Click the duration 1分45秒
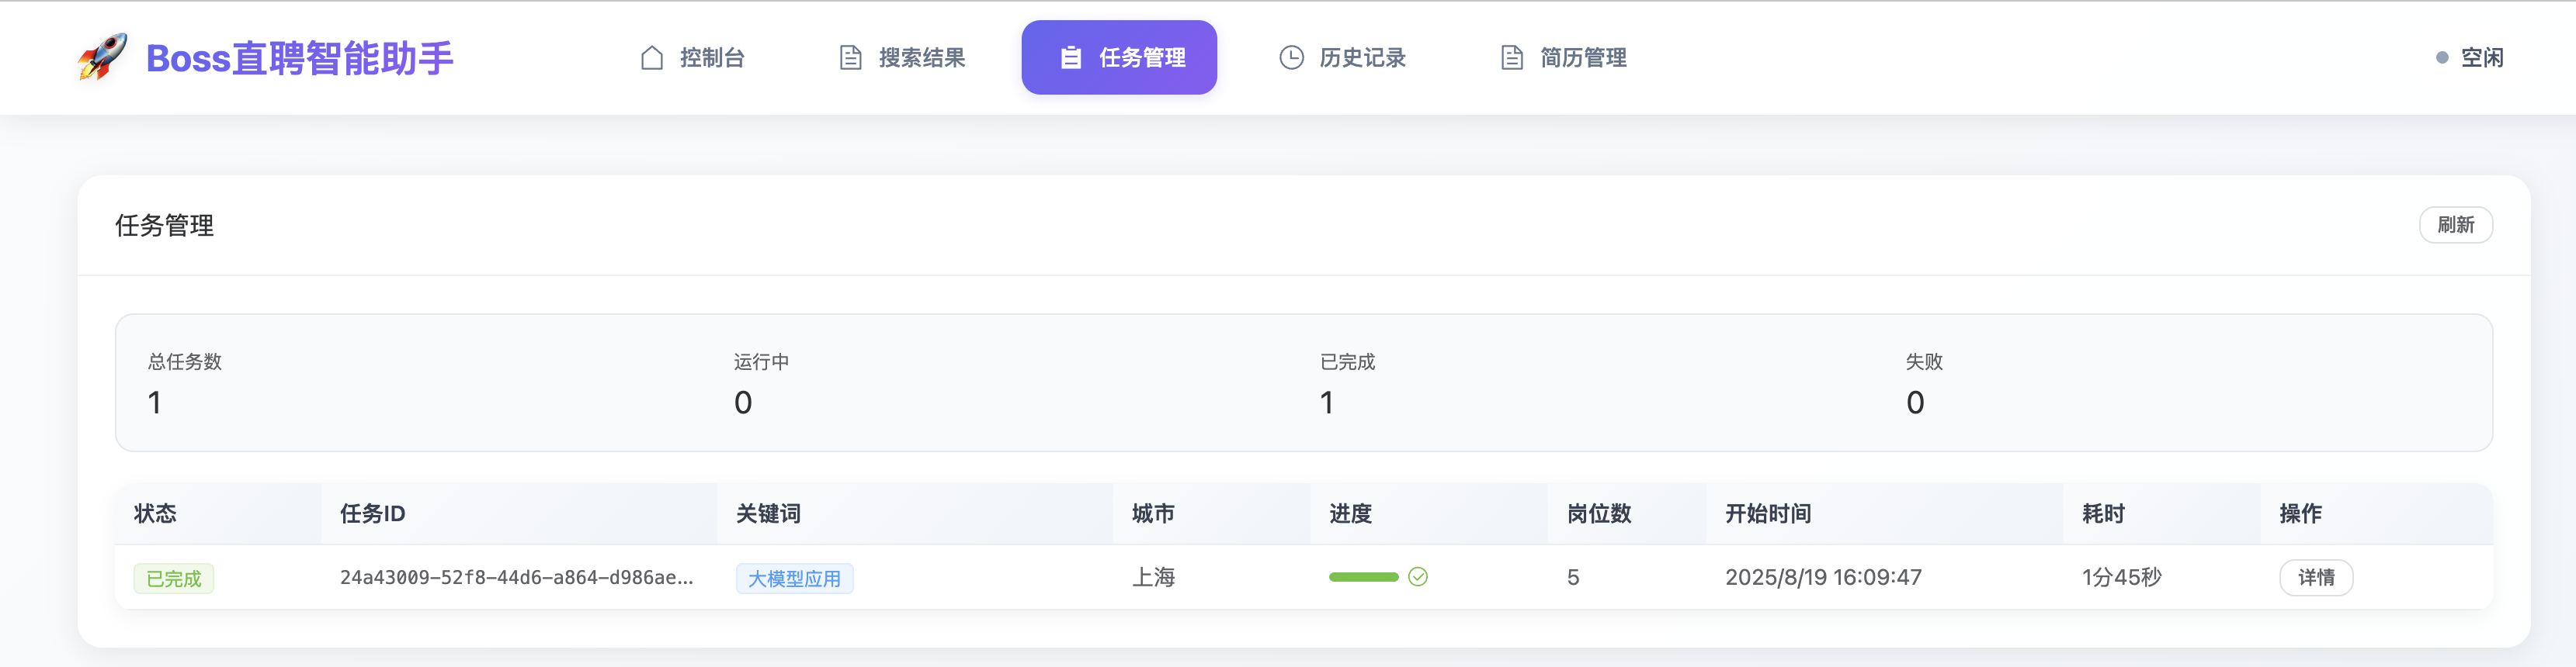Screen dimensions: 2576x667 (x=2121, y=577)
